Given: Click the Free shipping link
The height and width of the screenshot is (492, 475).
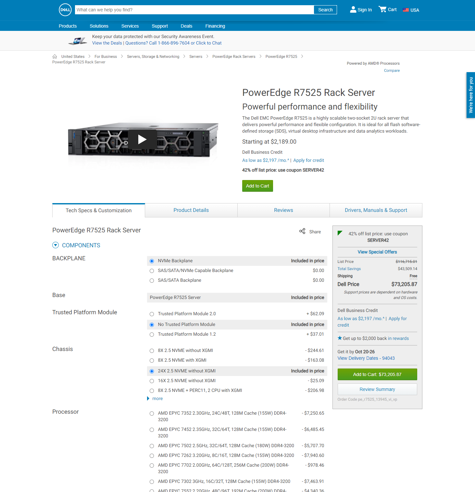Looking at the screenshot, I should [x=413, y=276].
